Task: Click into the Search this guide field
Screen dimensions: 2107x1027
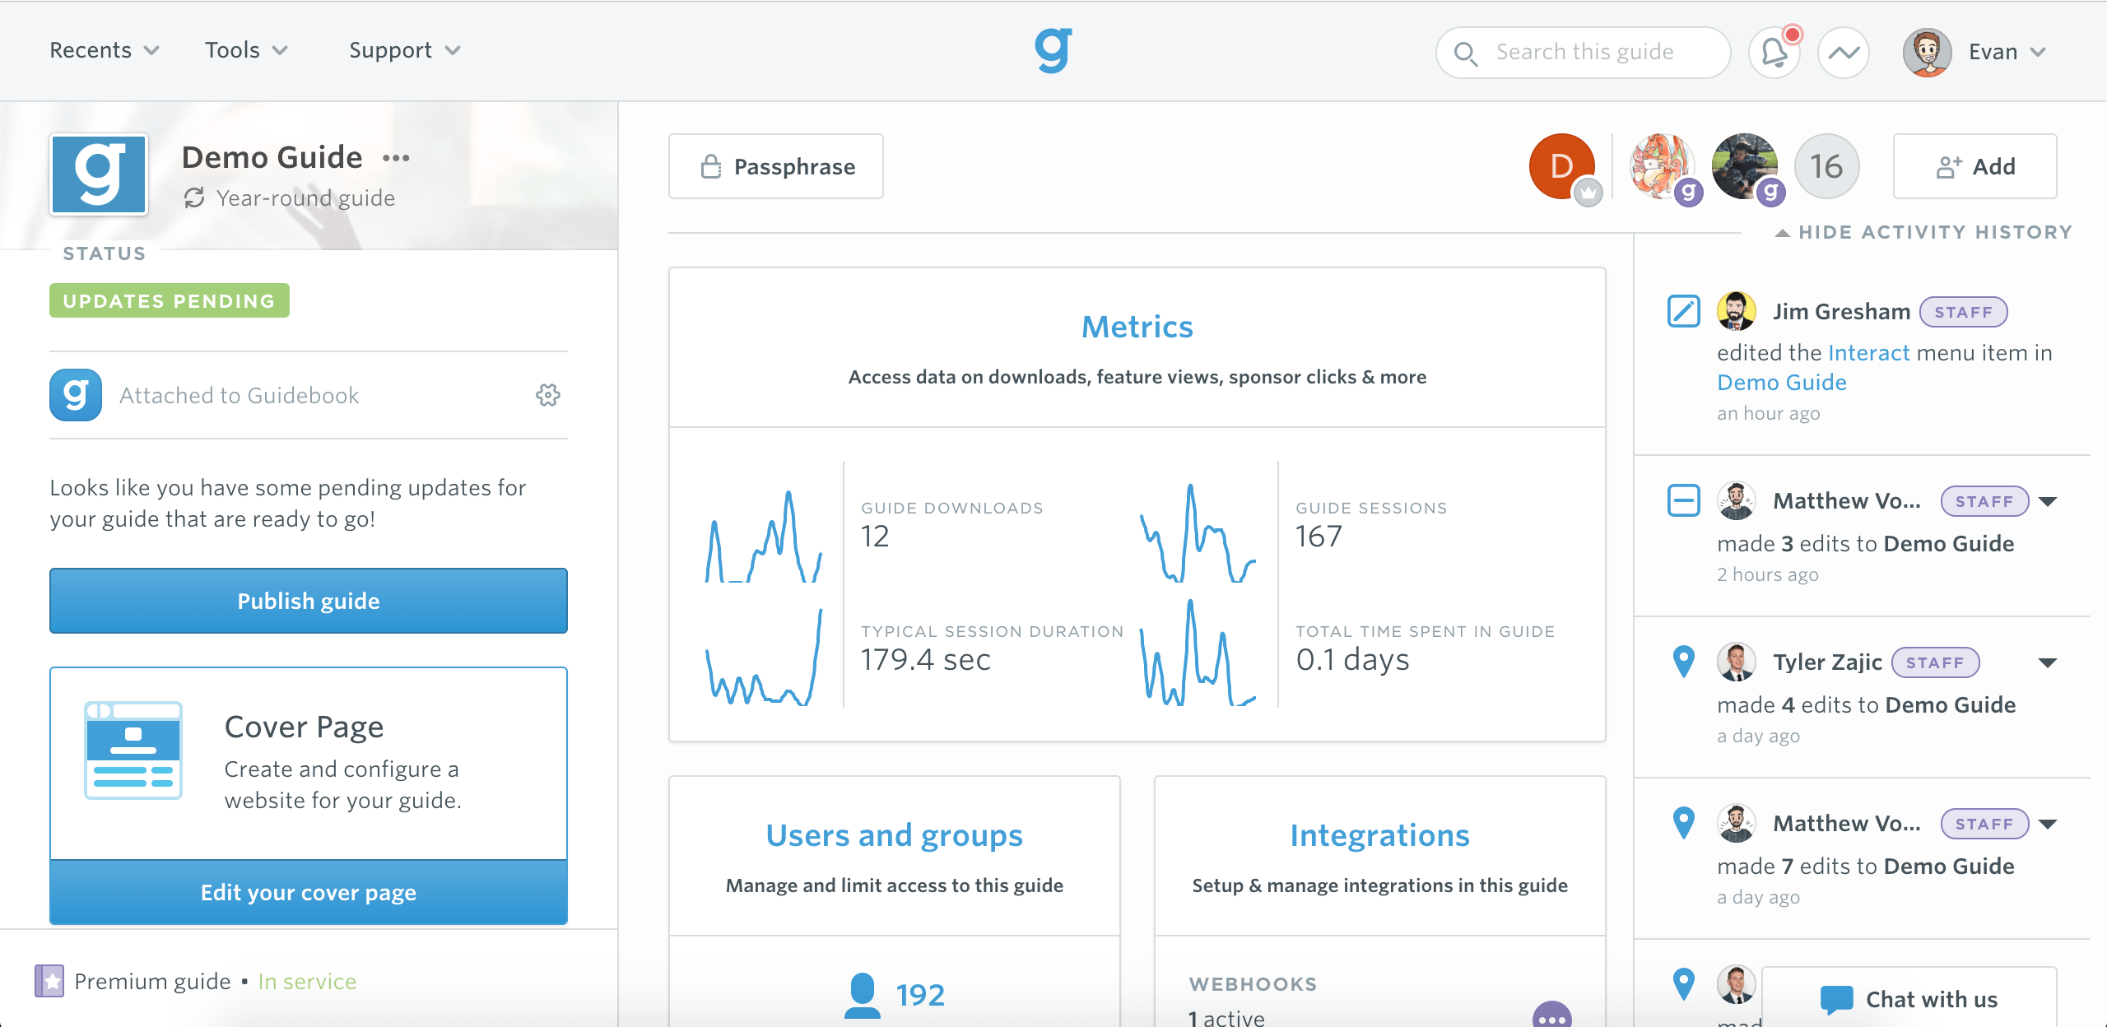Action: (1584, 52)
